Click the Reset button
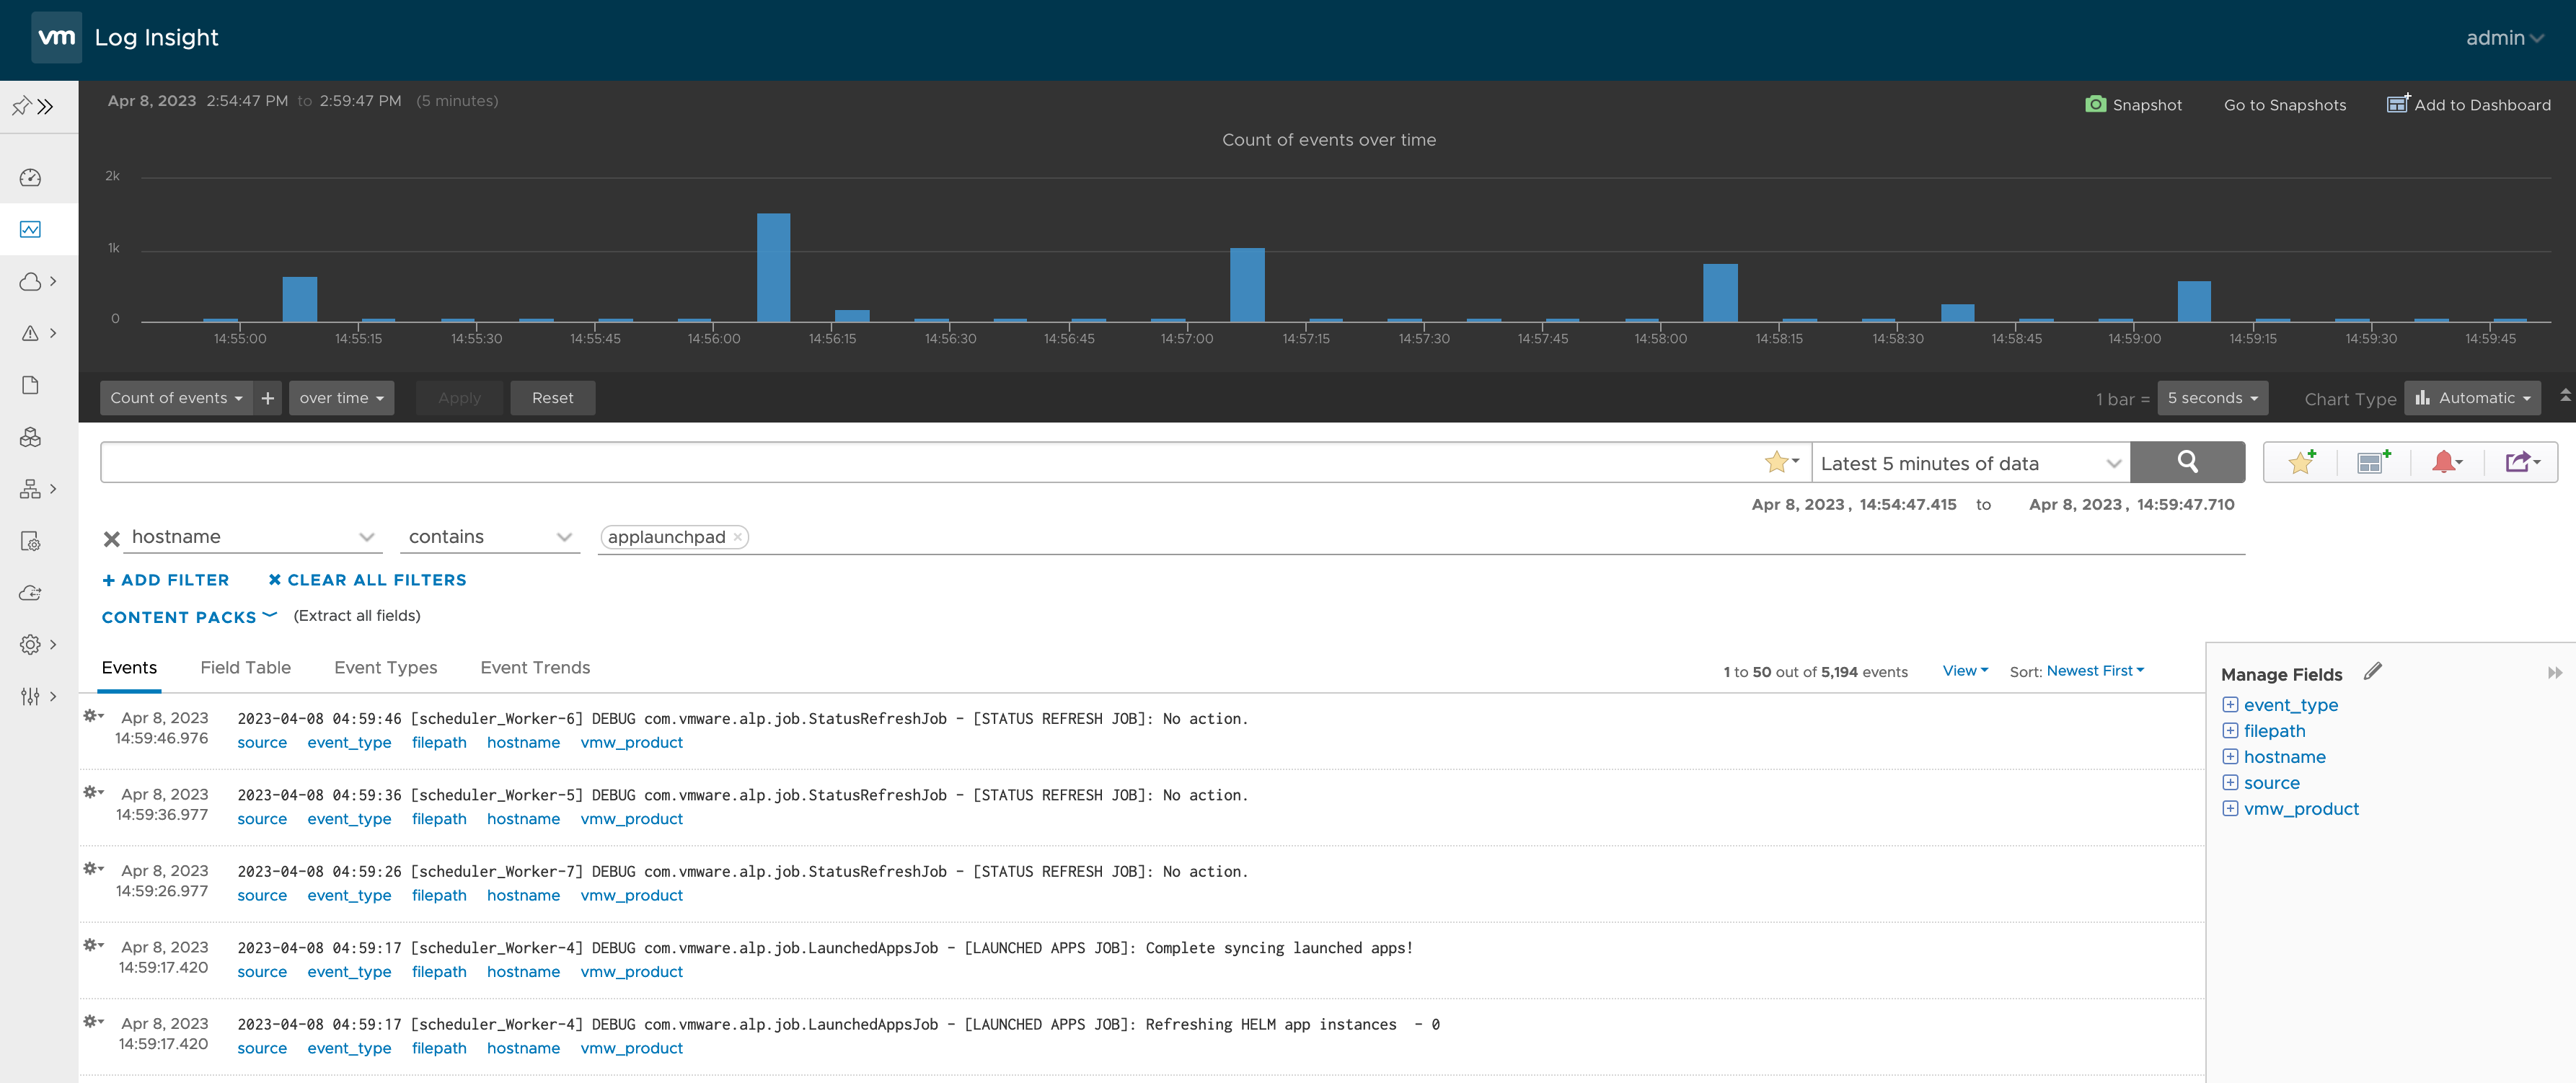The height and width of the screenshot is (1083, 2576). point(552,398)
